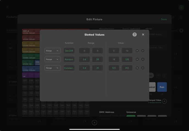
Task: Remove the Random slot row
Action: [x=143, y=59]
